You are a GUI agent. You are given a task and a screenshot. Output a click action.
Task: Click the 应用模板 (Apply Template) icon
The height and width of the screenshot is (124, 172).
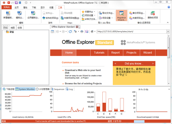[x=33, y=15]
